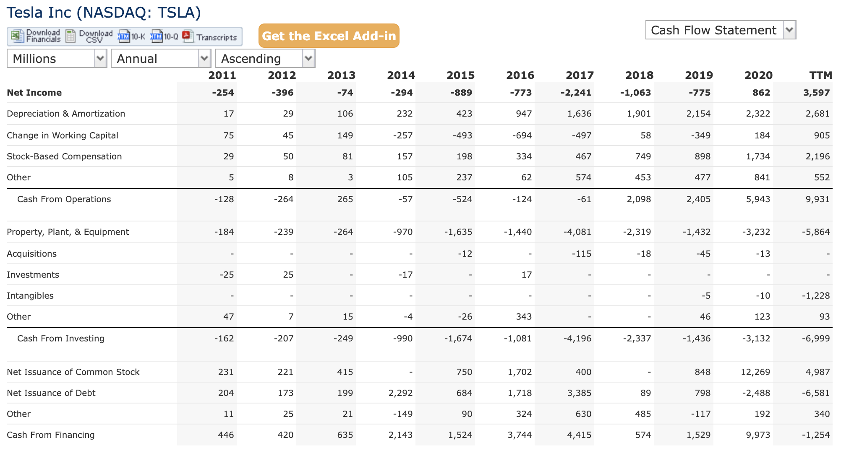Click the Cash From Investing row label
This screenshot has width=841, height=453.
click(60, 338)
